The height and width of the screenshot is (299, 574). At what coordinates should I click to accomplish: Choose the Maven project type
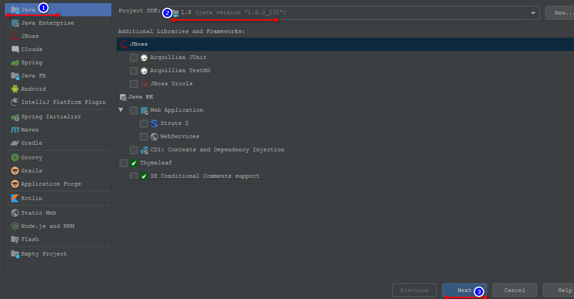tap(58, 130)
